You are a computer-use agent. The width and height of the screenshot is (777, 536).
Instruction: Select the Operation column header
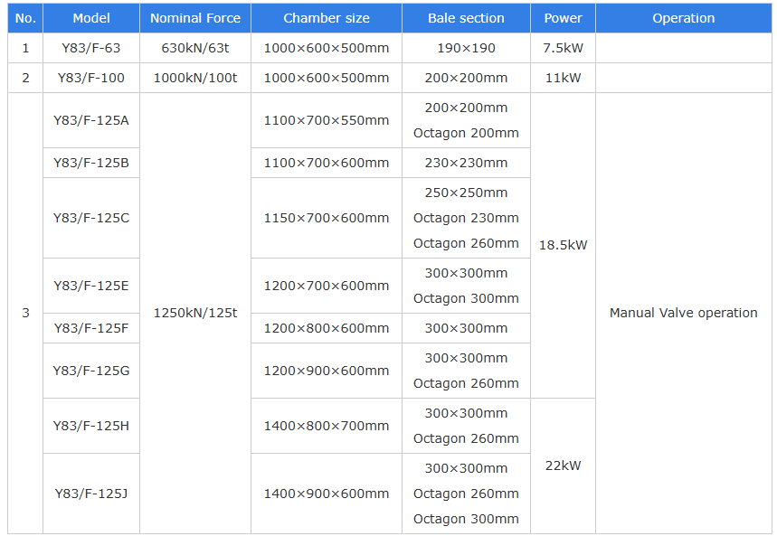pyautogui.click(x=683, y=18)
